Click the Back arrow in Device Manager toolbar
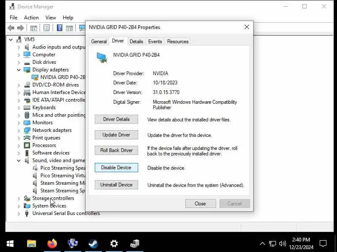Viewport: 337px width, 252px height. pos(11,28)
